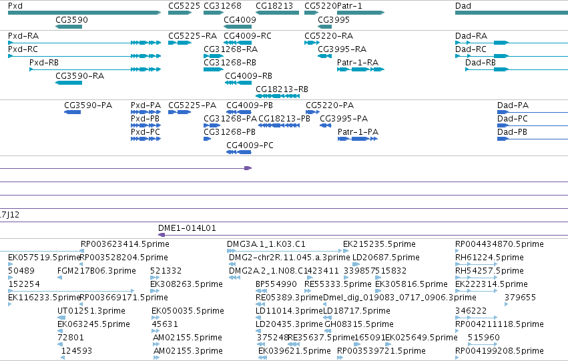Click EST LD20687.5prime
The height and width of the screenshot is (361, 568).
386,258
